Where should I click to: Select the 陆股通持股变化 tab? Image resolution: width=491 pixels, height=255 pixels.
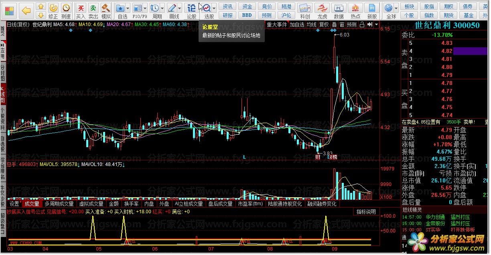pos(285,204)
